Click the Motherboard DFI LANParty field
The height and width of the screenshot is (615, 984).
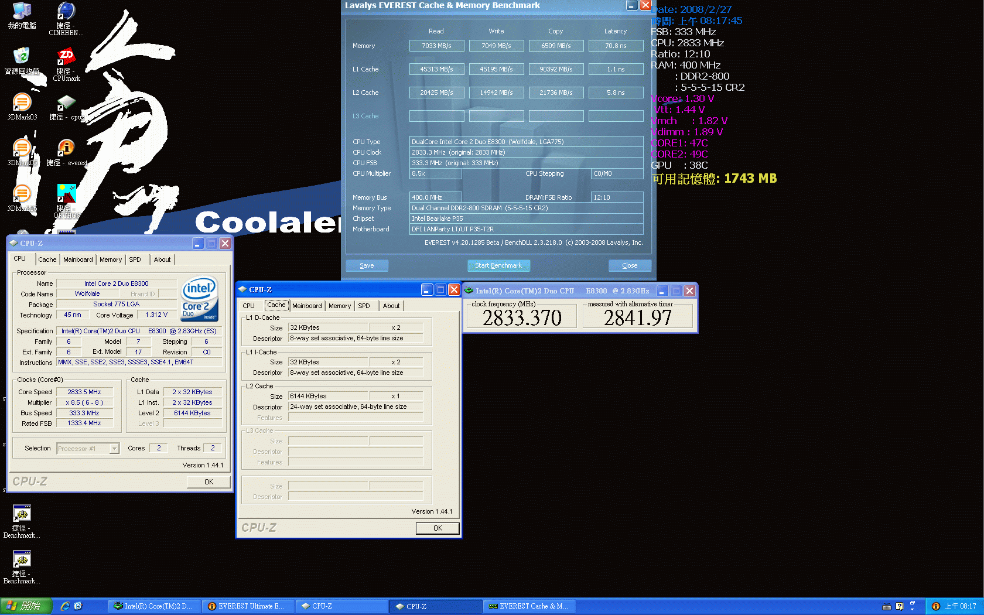coord(527,229)
